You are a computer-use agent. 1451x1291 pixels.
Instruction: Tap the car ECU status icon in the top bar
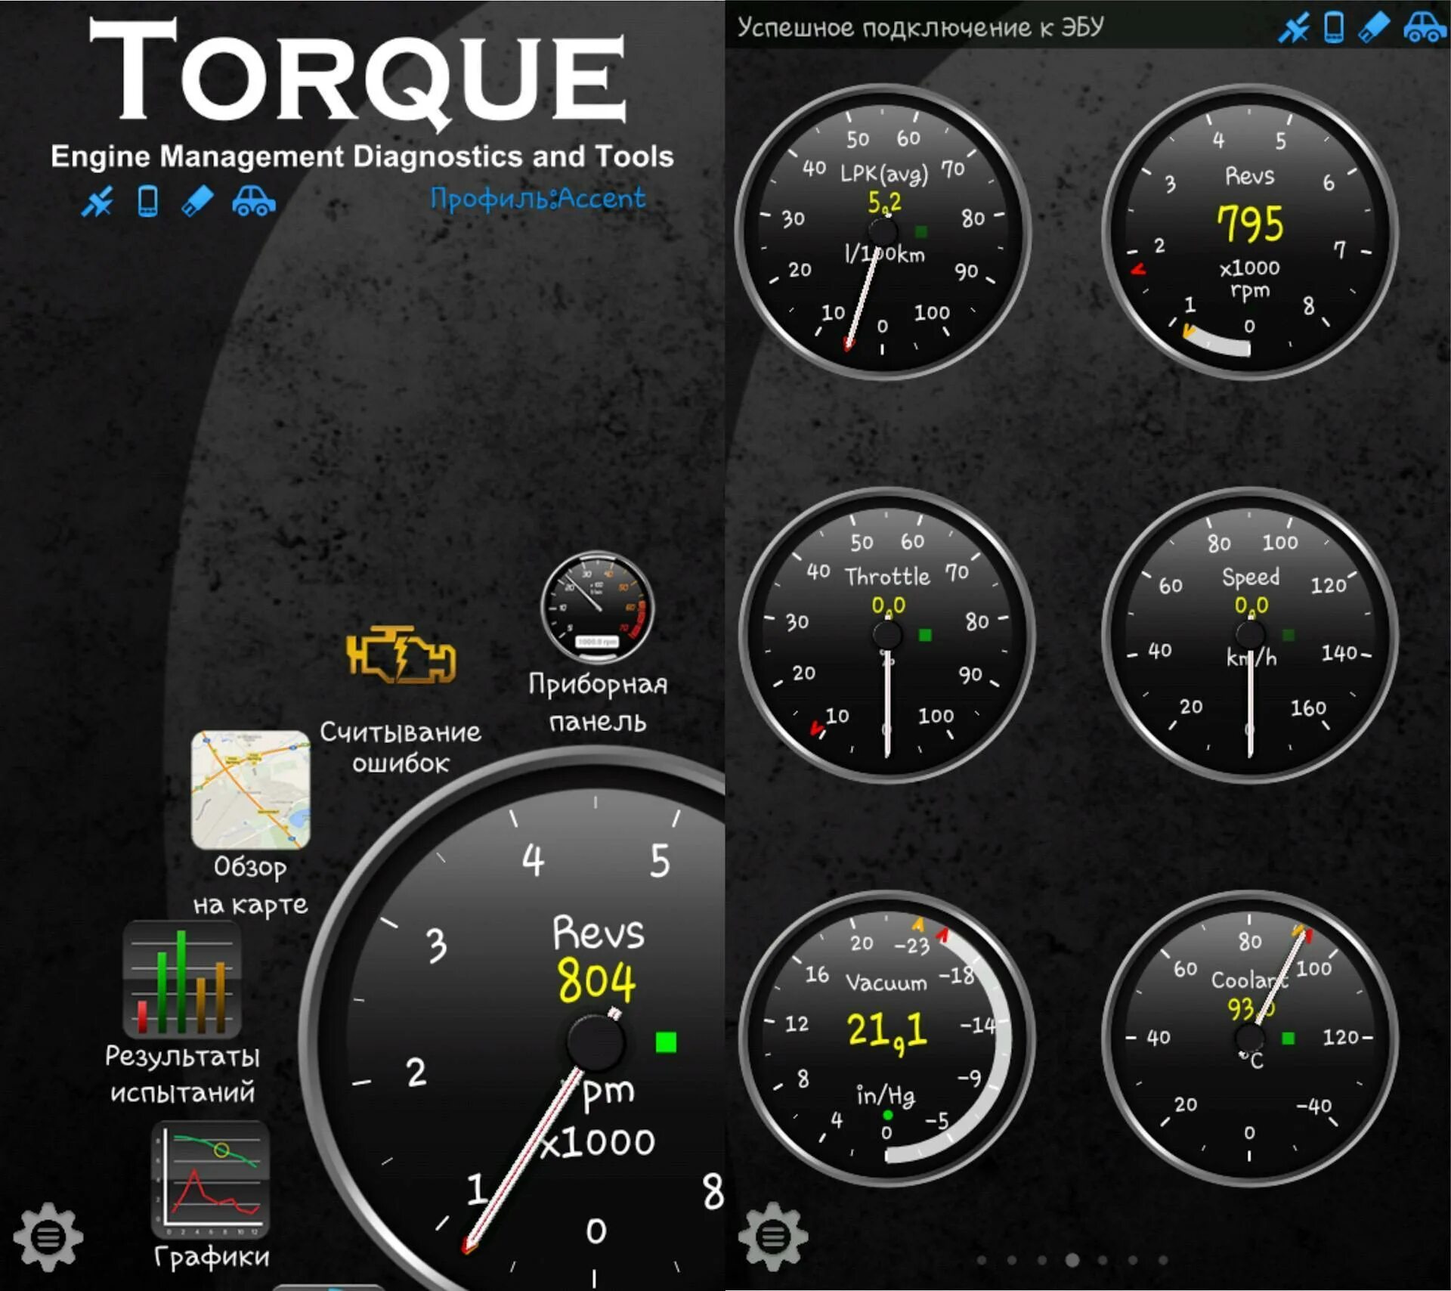[x=1424, y=27]
